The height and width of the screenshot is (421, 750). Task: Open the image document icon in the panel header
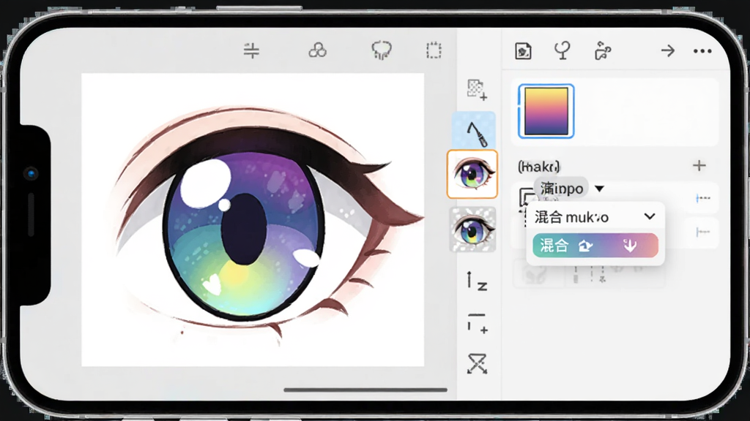pos(523,51)
